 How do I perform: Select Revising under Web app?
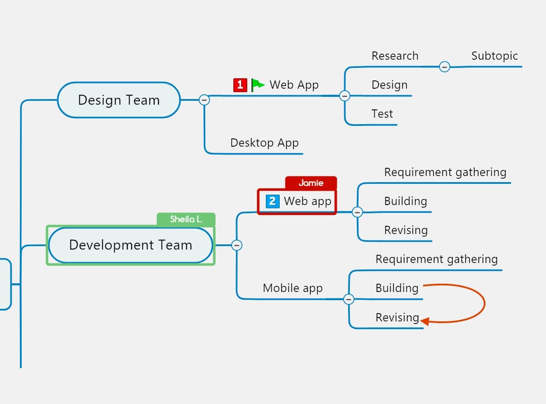pyautogui.click(x=406, y=230)
